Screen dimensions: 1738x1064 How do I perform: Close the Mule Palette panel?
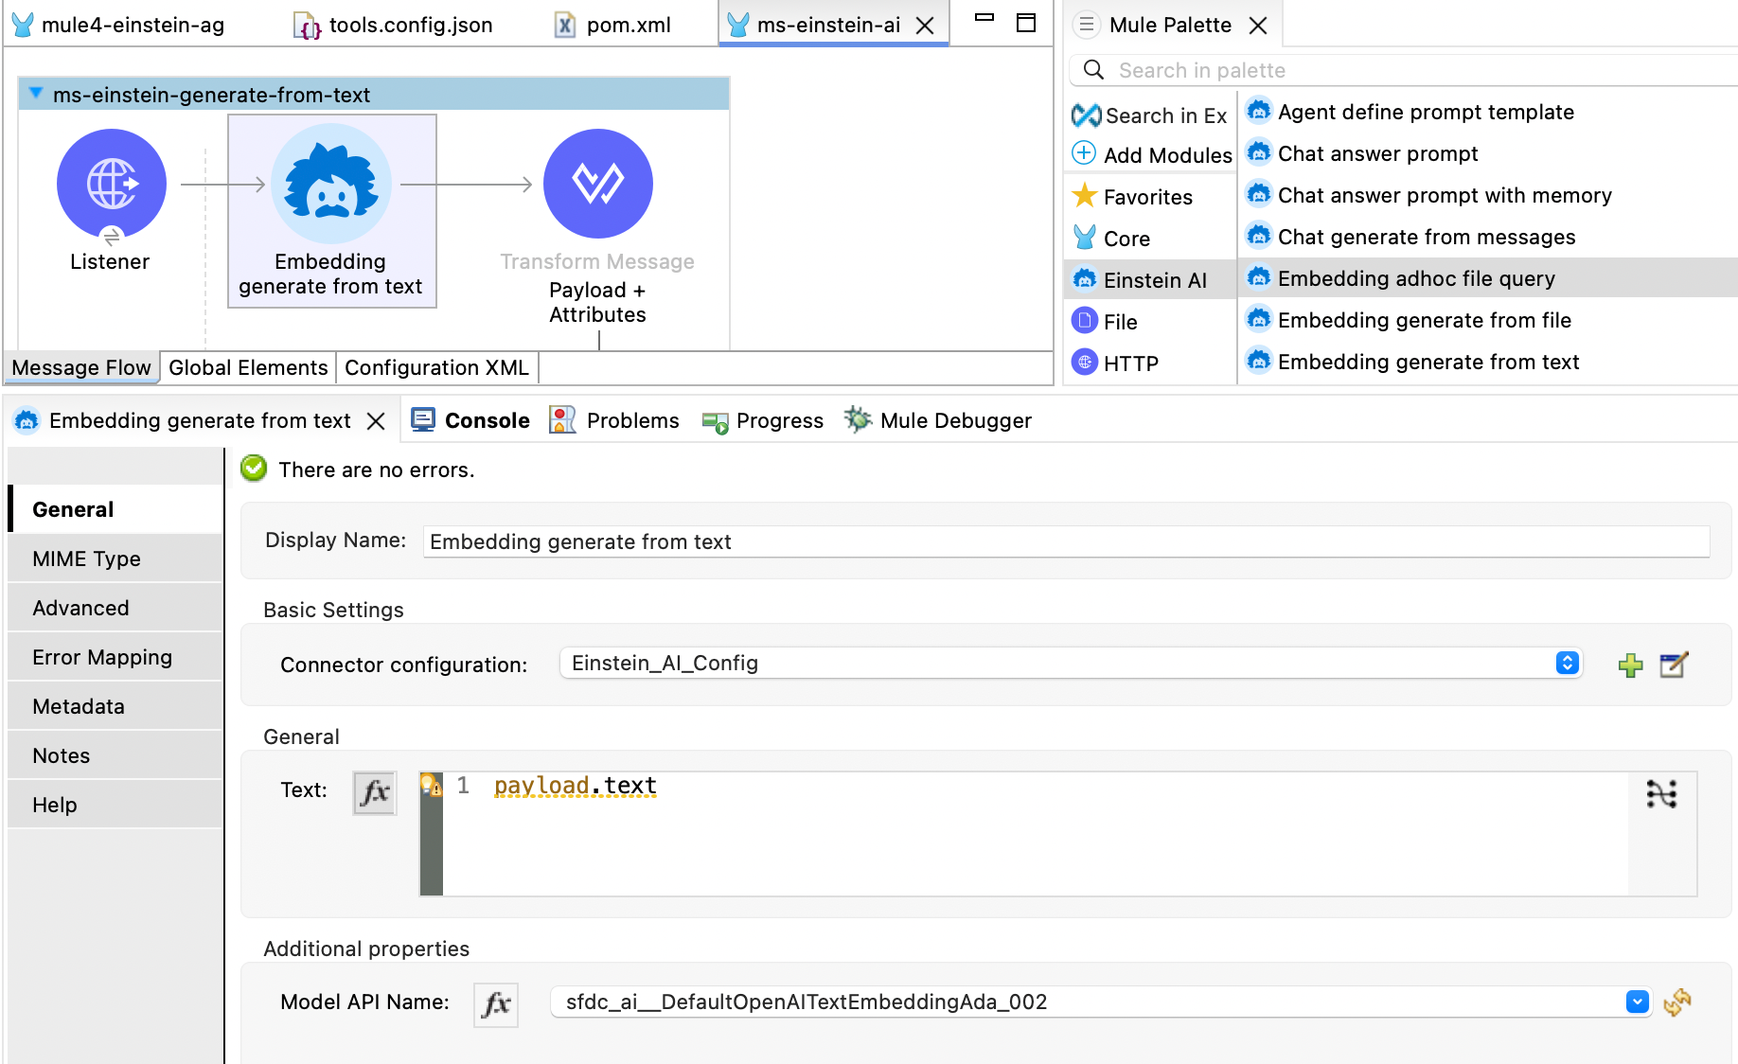(1258, 26)
